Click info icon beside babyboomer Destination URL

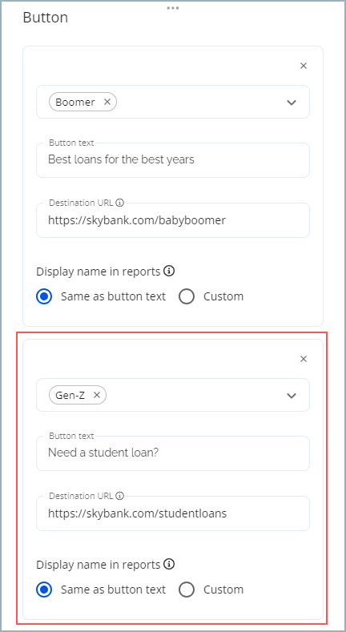click(119, 203)
